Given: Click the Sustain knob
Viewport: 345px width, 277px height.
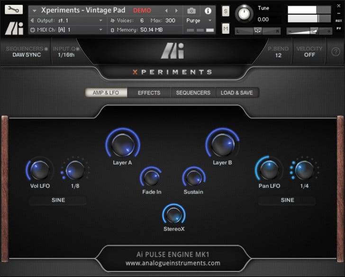Looking at the screenshot, I should (194, 178).
